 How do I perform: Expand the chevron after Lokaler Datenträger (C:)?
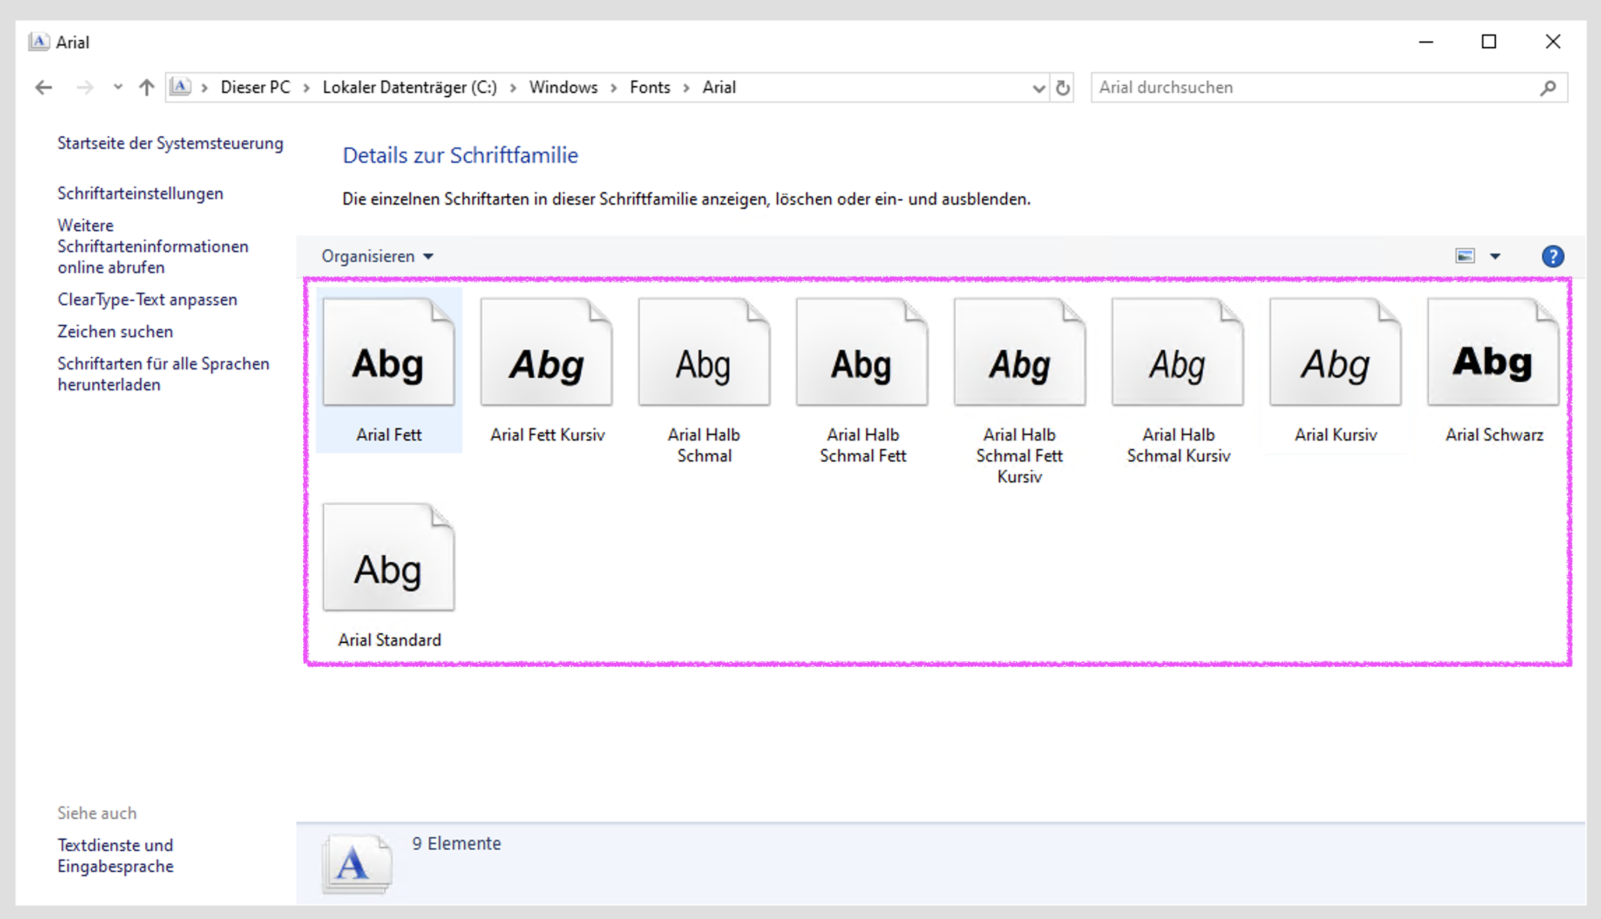[513, 88]
